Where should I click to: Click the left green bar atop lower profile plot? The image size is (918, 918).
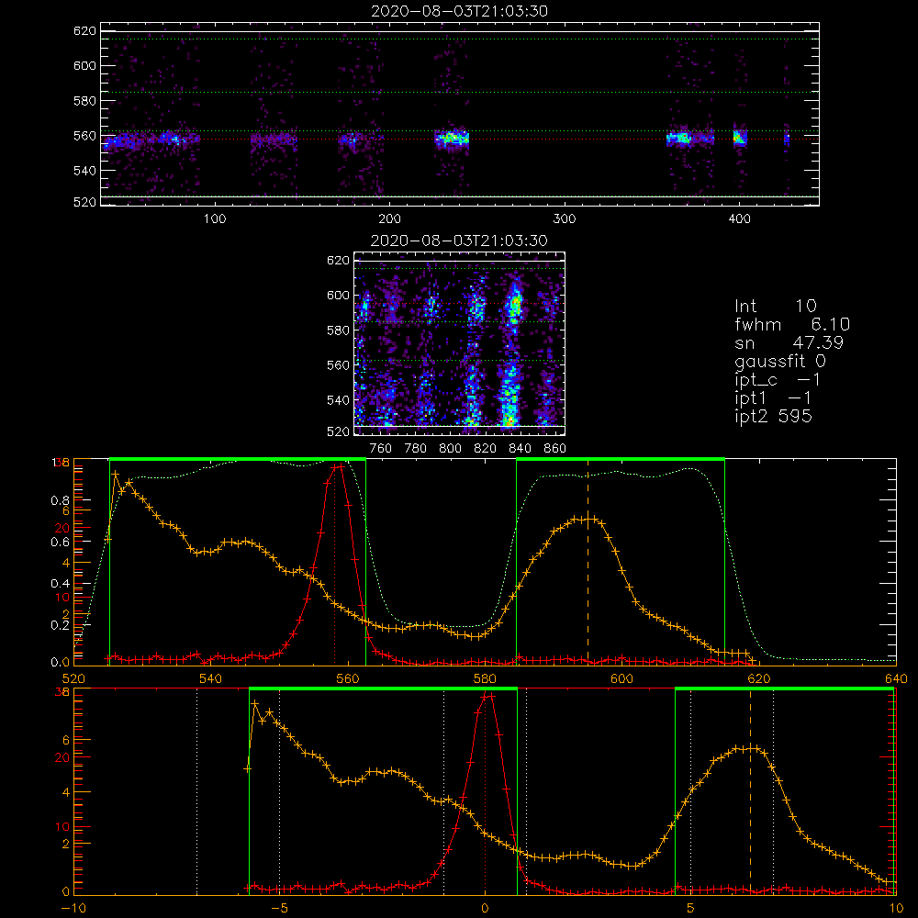coord(383,688)
